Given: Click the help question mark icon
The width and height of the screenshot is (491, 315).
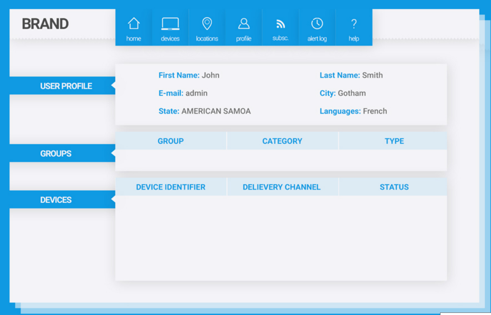Looking at the screenshot, I should point(354,24).
